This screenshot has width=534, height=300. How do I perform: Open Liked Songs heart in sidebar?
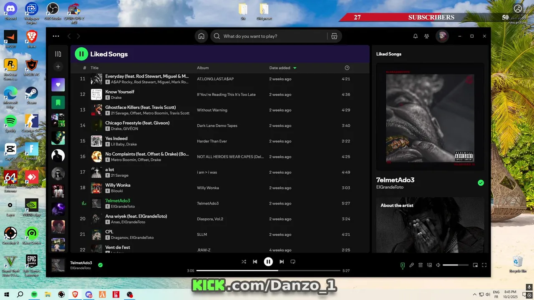click(x=58, y=85)
